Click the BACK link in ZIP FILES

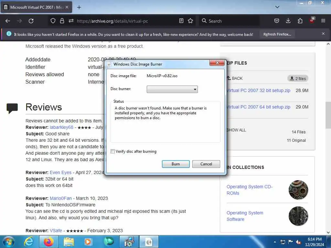pos(235,78)
